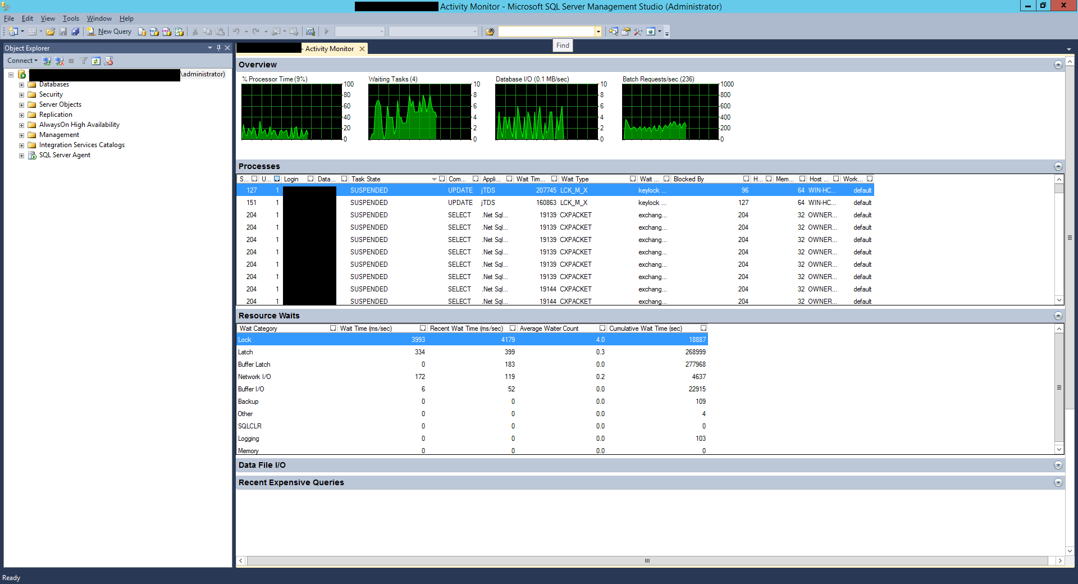Open Login column filter box

(310, 179)
